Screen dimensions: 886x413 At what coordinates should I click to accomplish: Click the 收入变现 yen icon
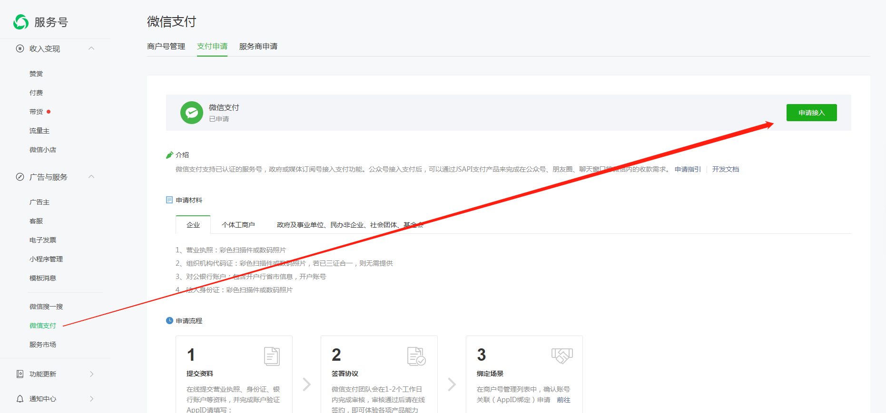point(20,48)
